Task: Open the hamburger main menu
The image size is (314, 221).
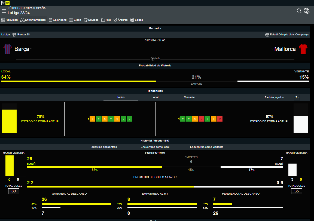Action: (x=4, y=11)
